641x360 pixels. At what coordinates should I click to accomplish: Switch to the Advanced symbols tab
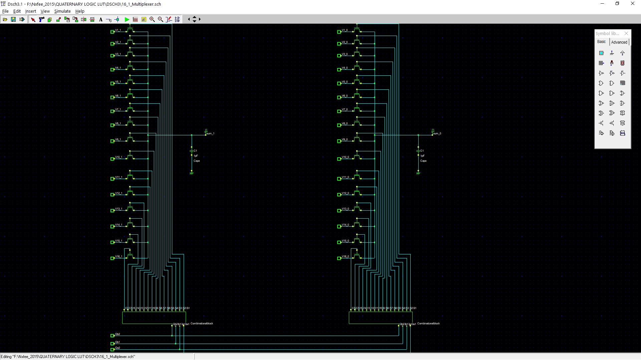[x=619, y=42]
